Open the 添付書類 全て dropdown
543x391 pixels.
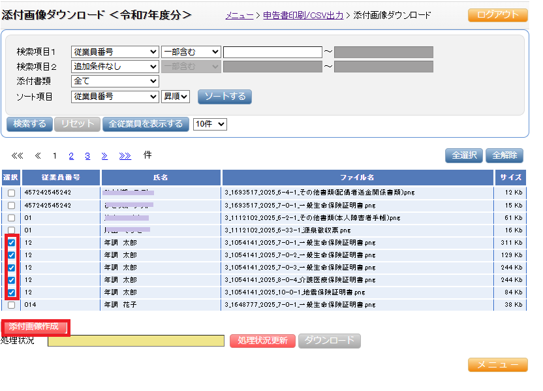[x=115, y=81]
